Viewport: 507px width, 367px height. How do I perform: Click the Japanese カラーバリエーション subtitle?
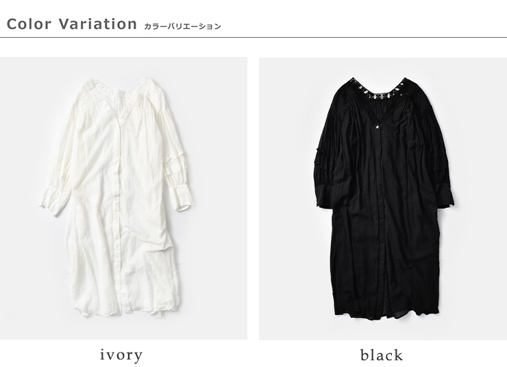[182, 26]
